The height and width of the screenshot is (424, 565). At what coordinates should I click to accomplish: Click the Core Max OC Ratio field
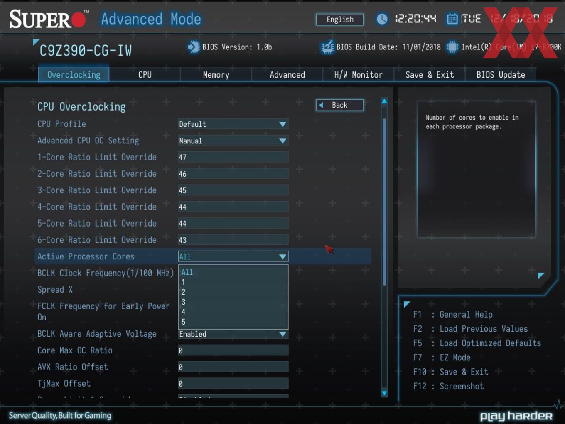233,350
